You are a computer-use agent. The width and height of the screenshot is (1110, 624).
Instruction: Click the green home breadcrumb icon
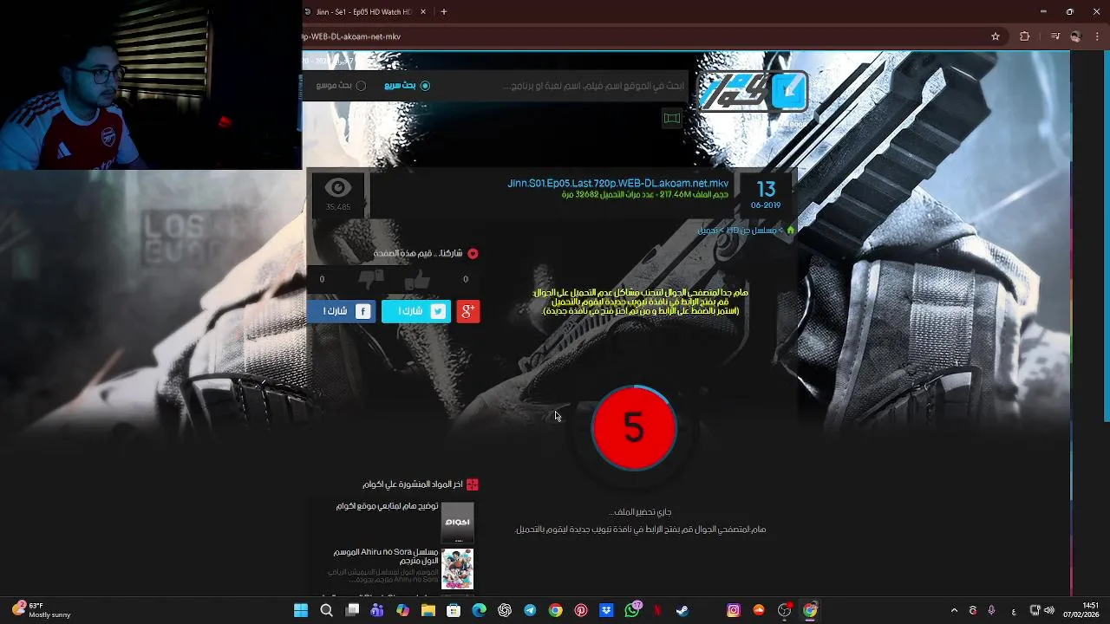pyautogui.click(x=790, y=231)
